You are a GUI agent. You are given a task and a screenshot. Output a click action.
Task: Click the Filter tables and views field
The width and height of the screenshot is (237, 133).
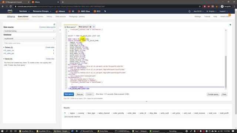tap(29, 43)
